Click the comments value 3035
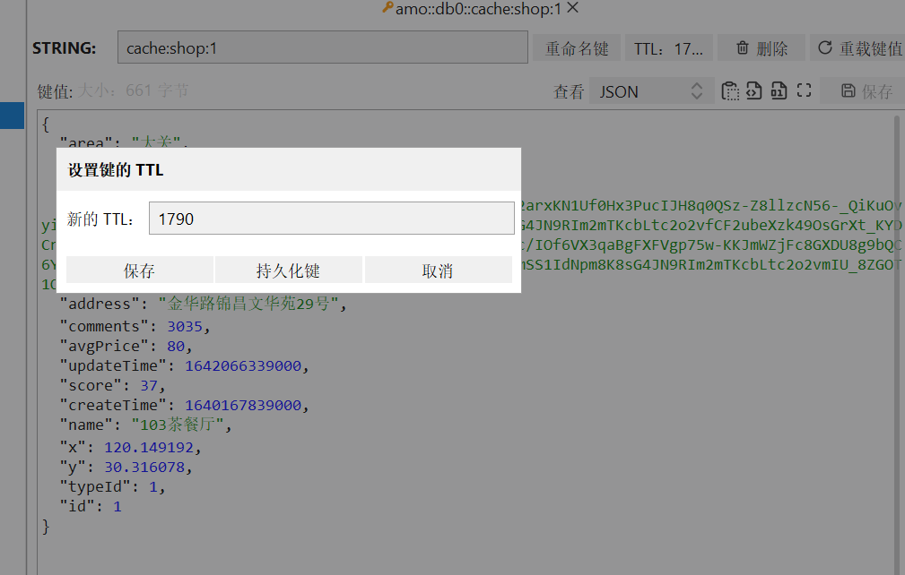Viewport: 905px width, 575px height. pyautogui.click(x=185, y=327)
